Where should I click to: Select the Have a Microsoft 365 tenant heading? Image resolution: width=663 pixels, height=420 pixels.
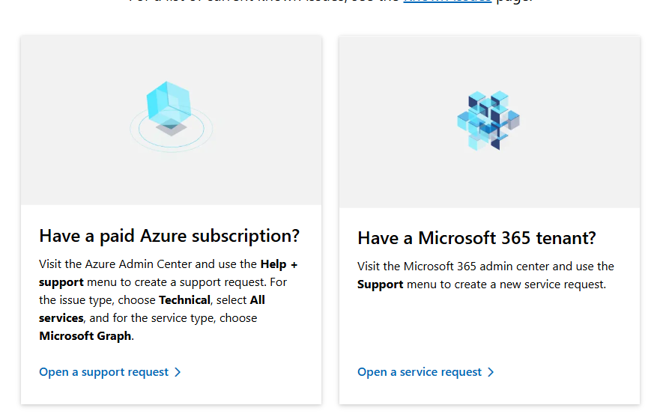click(x=476, y=238)
